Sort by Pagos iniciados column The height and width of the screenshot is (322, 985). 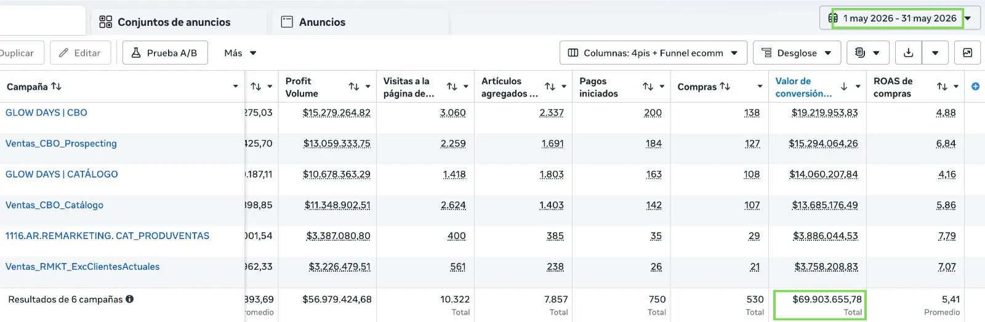pos(648,87)
